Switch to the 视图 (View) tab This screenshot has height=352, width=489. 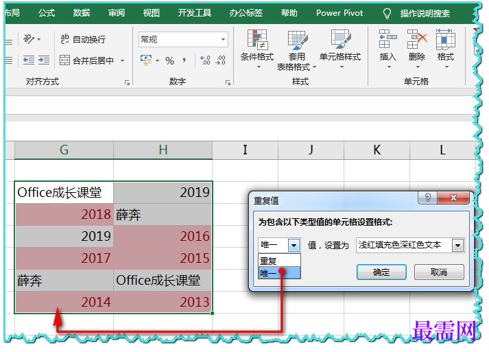point(152,13)
